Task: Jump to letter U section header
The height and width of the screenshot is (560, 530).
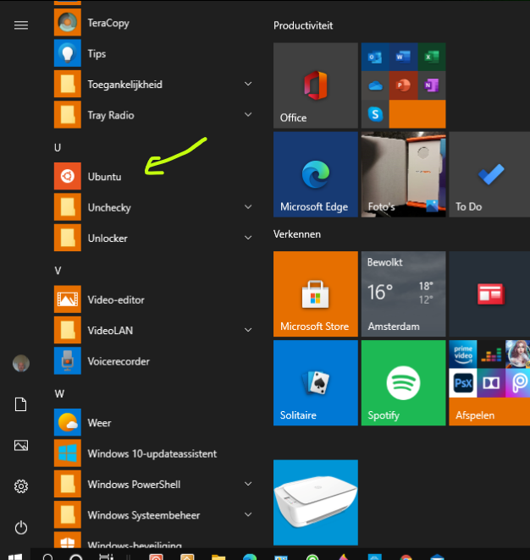Action: 58,147
